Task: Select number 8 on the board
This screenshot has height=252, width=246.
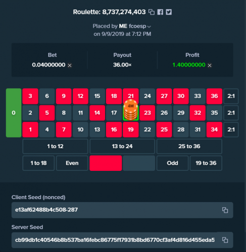Action: (64, 113)
